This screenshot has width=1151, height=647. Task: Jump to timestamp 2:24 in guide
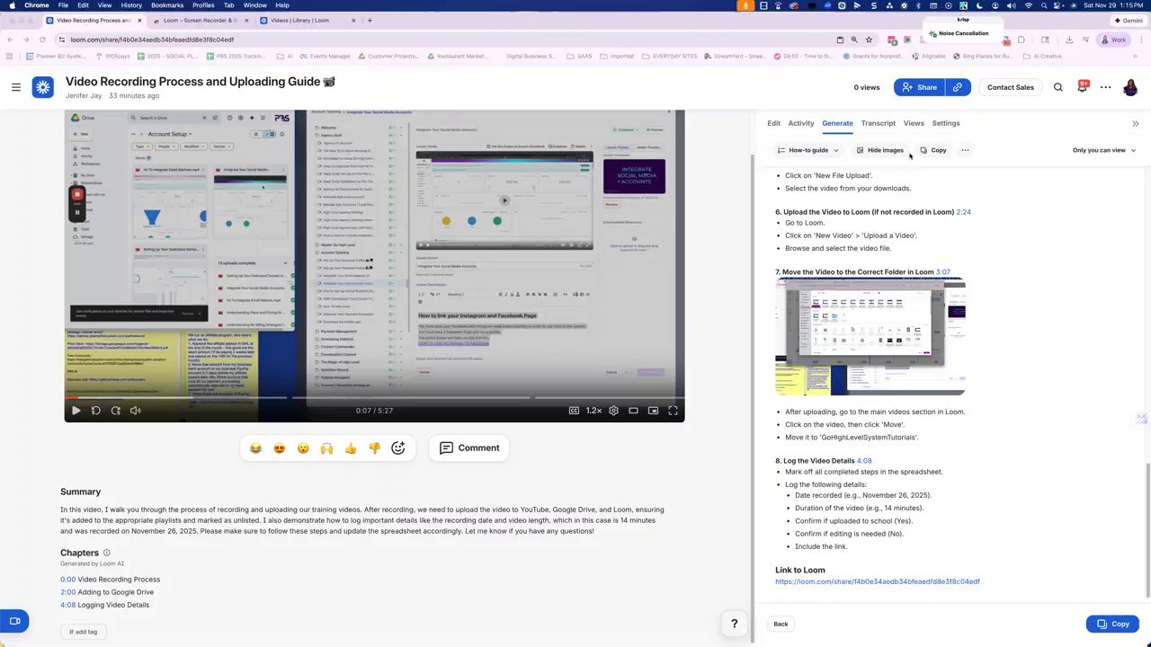coord(963,212)
